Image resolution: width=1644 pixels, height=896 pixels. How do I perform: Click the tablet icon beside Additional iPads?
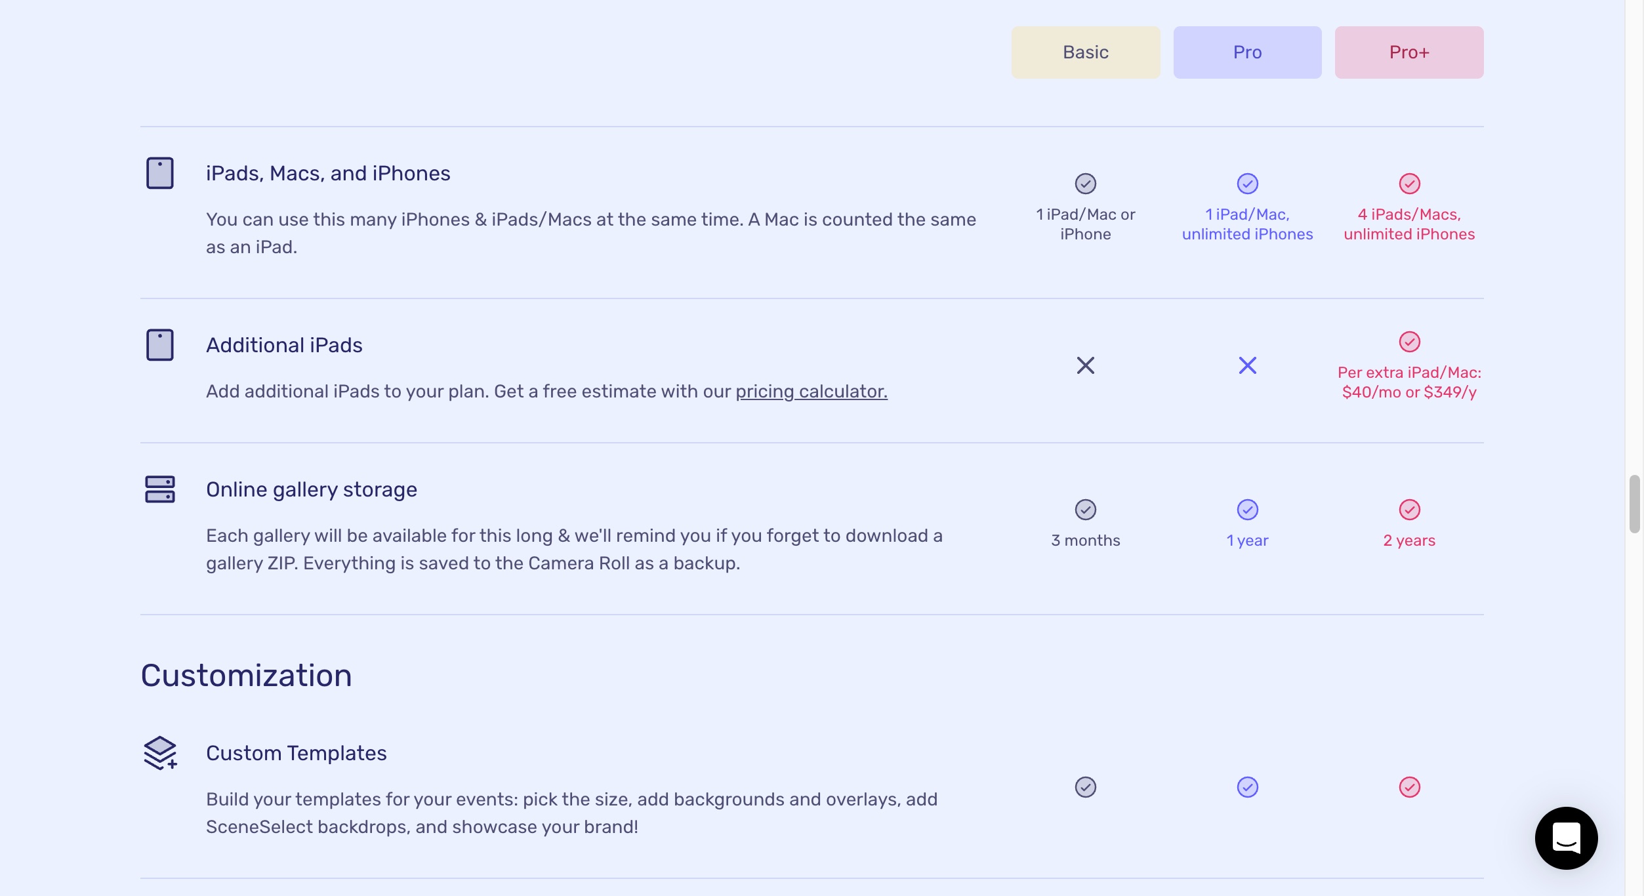(x=160, y=345)
